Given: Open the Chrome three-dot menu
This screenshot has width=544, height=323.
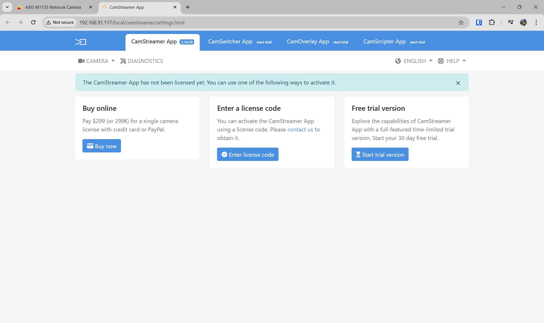Looking at the screenshot, I should pyautogui.click(x=536, y=22).
